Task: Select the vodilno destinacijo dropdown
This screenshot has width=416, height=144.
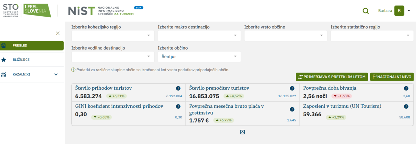Action: [x=113, y=56]
